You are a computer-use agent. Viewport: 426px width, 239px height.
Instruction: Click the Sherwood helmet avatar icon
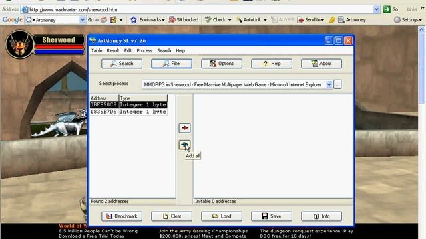coord(19,44)
